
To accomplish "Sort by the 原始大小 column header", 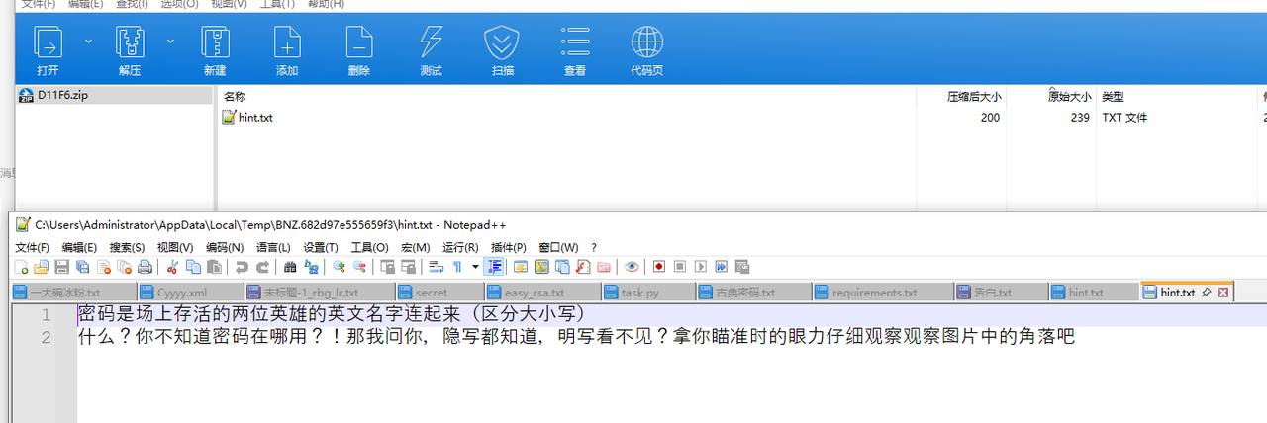I will 1069,97.
